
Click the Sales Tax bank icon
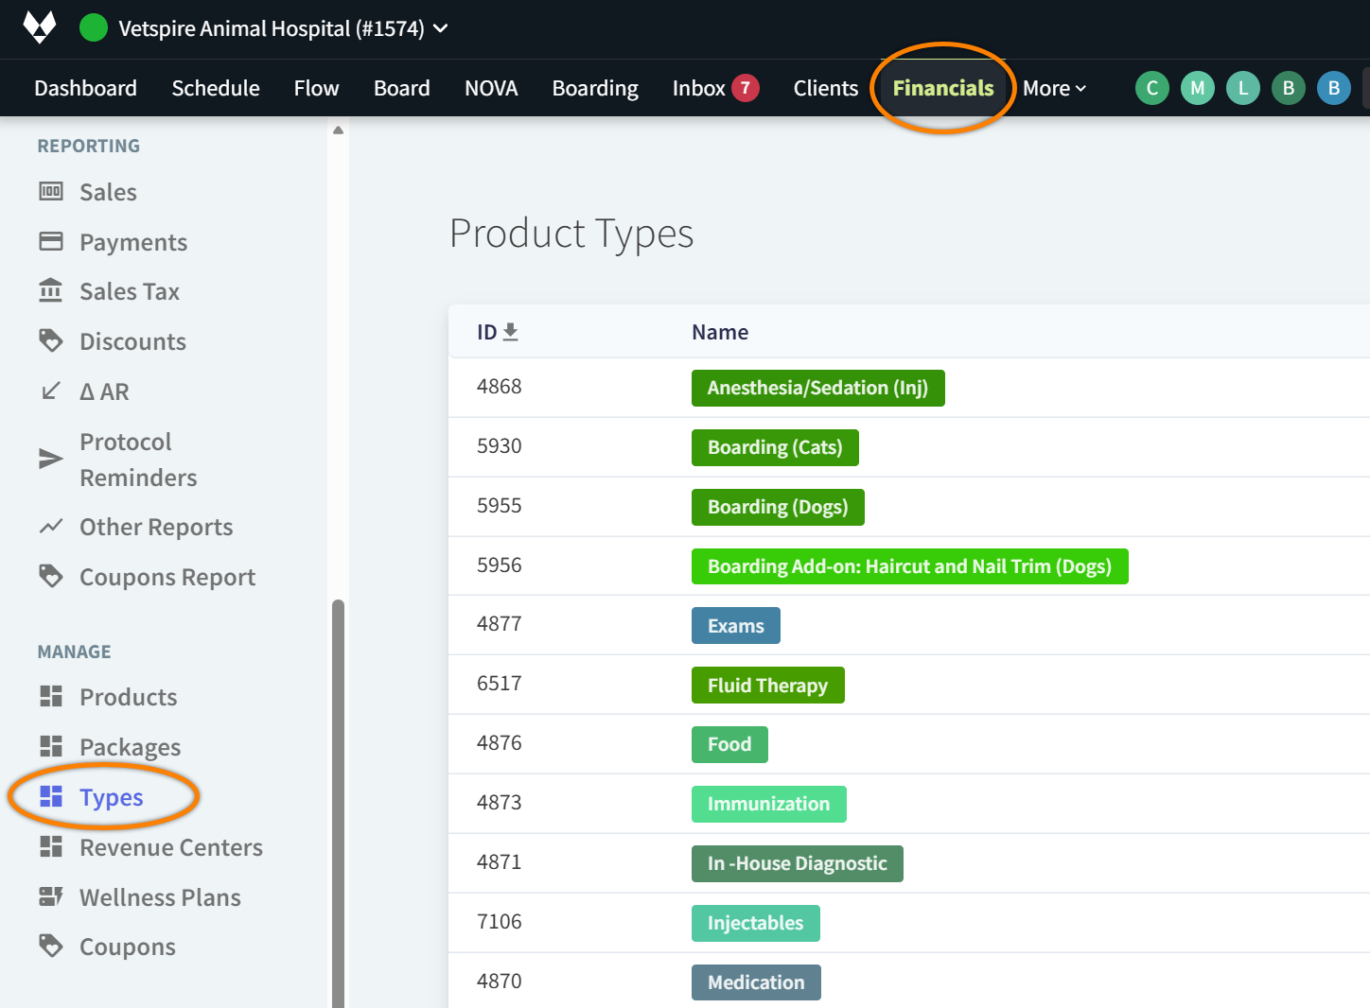tap(51, 291)
